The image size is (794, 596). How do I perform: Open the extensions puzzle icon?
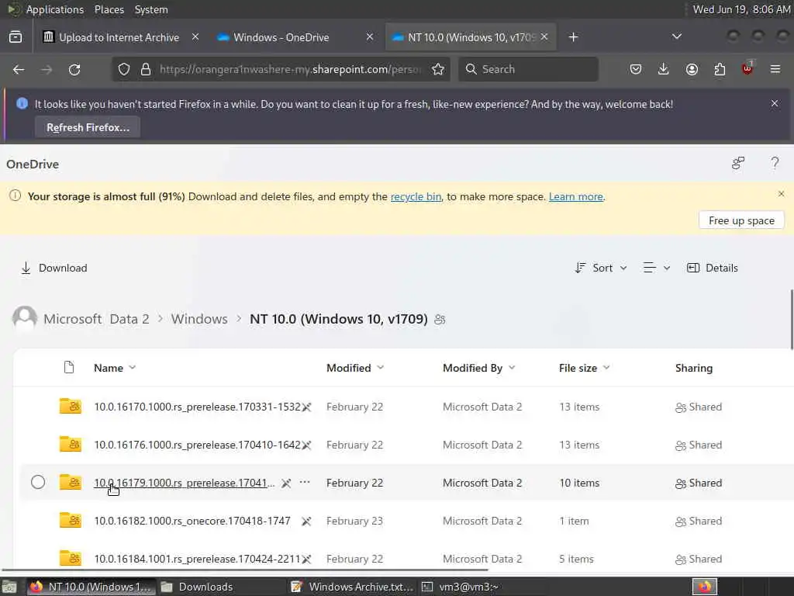(x=720, y=69)
